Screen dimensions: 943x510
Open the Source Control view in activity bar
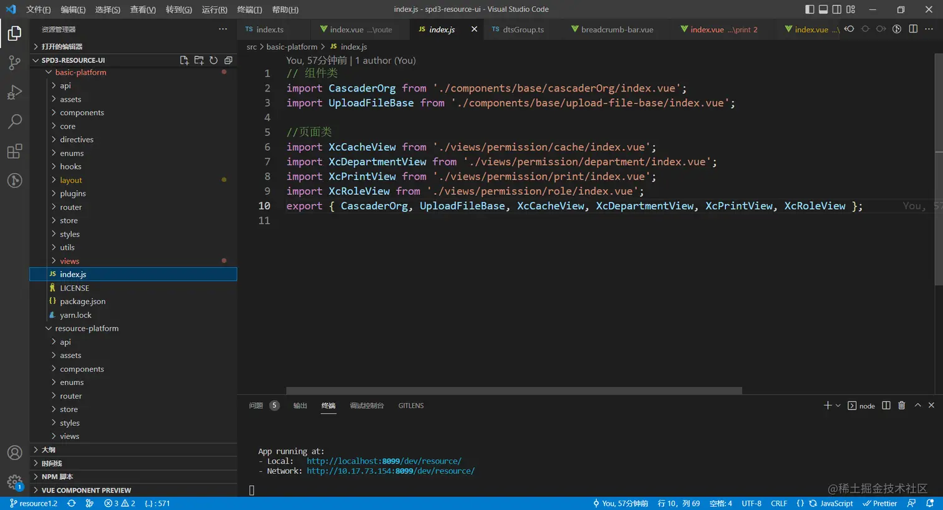point(14,62)
